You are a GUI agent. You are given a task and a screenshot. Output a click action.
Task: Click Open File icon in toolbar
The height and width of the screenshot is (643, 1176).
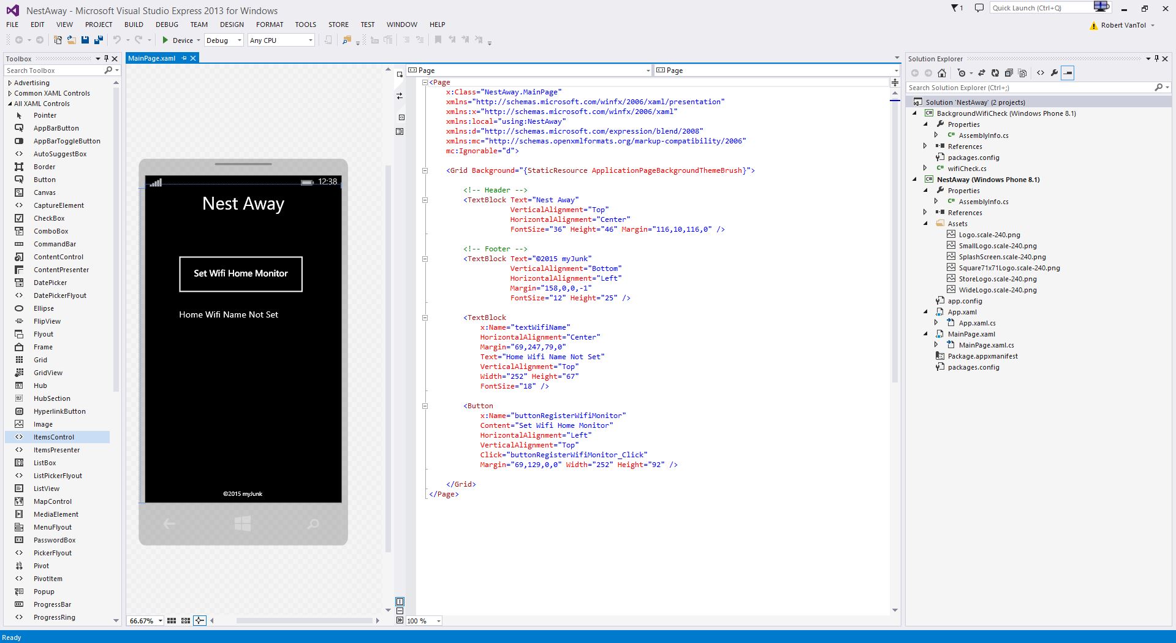coord(71,40)
